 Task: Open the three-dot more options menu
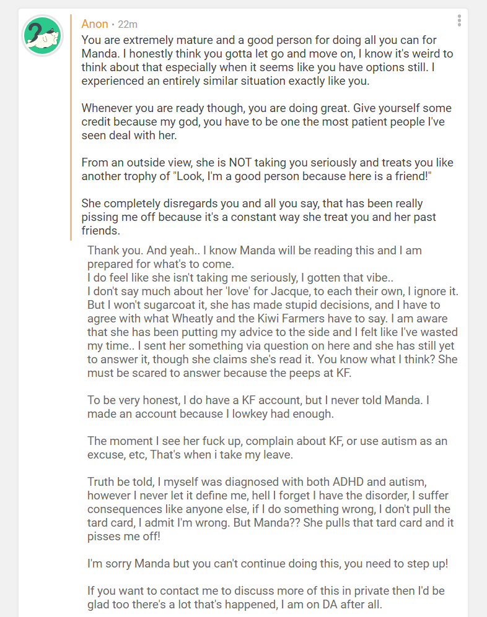(x=459, y=20)
